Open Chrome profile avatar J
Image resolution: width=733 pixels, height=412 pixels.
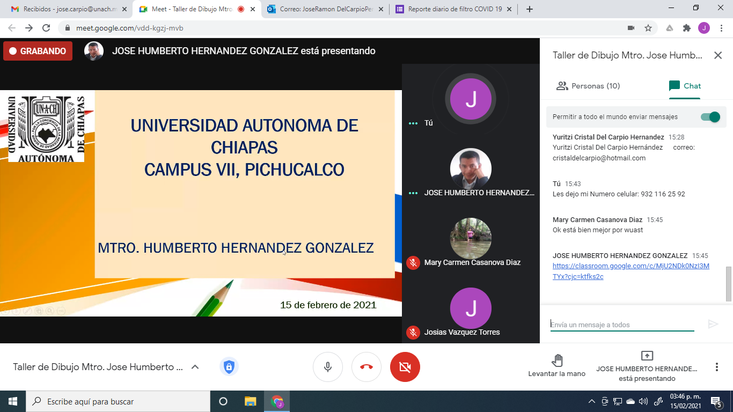click(x=704, y=28)
